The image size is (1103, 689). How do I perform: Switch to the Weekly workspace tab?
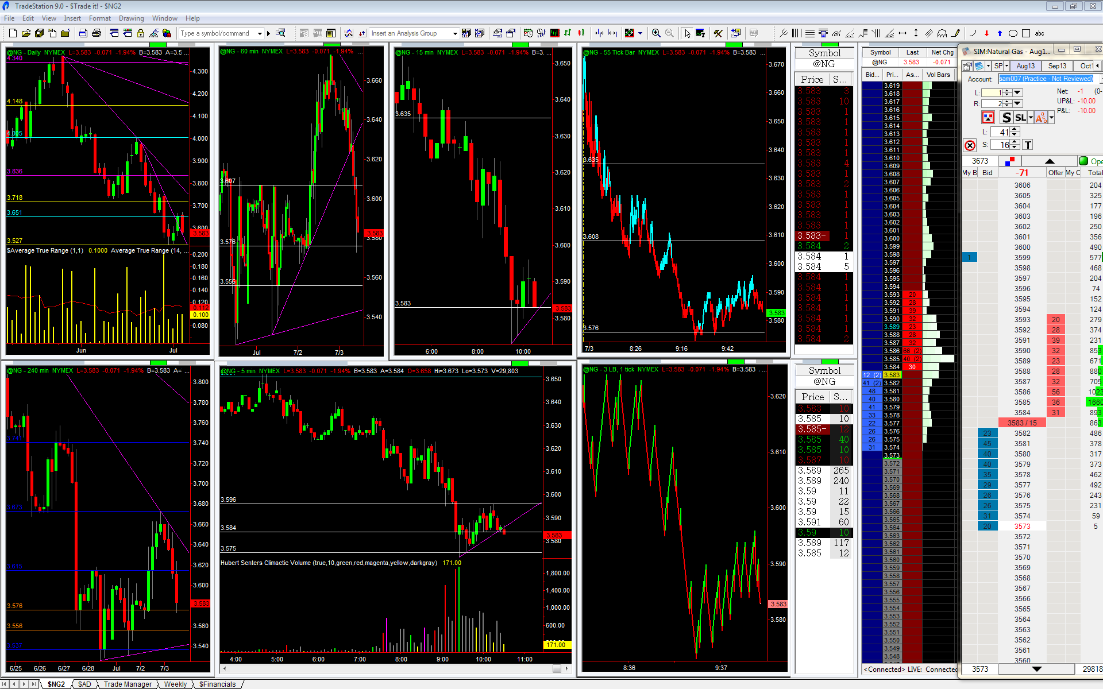175,684
